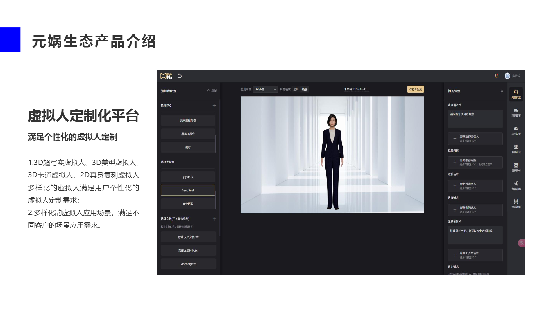Open 背景音乐 music icon in sidebar
The height and width of the screenshot is (313, 558).
516,186
